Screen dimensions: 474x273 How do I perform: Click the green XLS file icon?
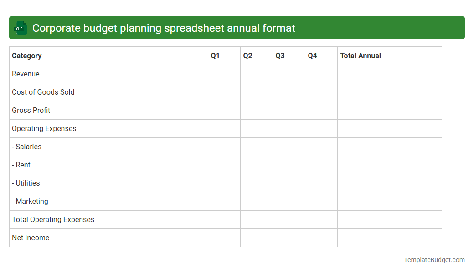coord(20,28)
